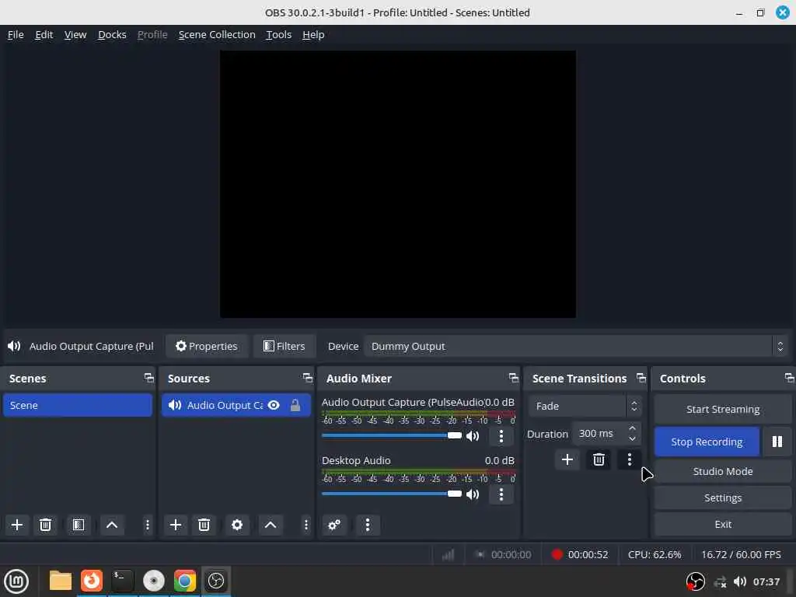Decrease transition duration with down arrow
The width and height of the screenshot is (796, 597).
coord(632,438)
